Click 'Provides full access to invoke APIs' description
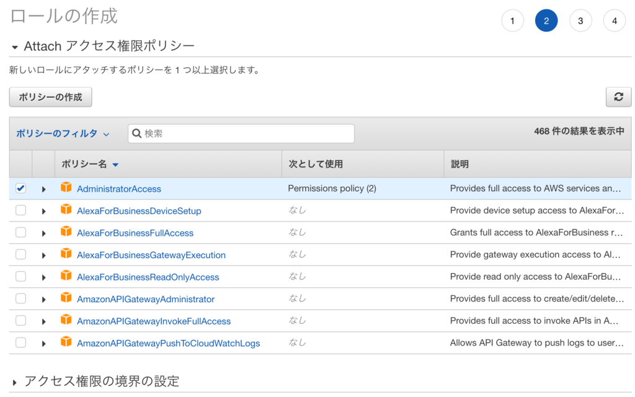This screenshot has height=397, width=635. (x=534, y=321)
